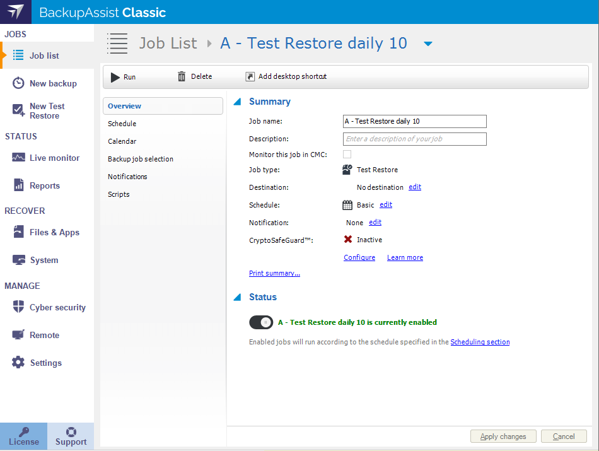Screen dimensions: 599x451
Task: Open the Notifications tab
Action: click(127, 177)
